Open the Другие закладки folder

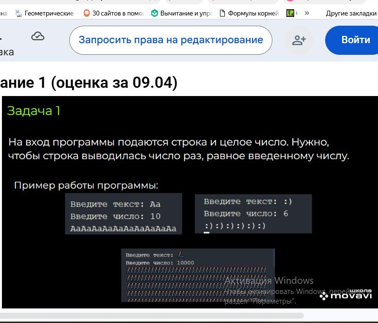pos(351,13)
